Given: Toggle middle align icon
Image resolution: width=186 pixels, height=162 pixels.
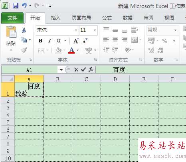Looking at the screenshot, I should (x=115, y=30).
